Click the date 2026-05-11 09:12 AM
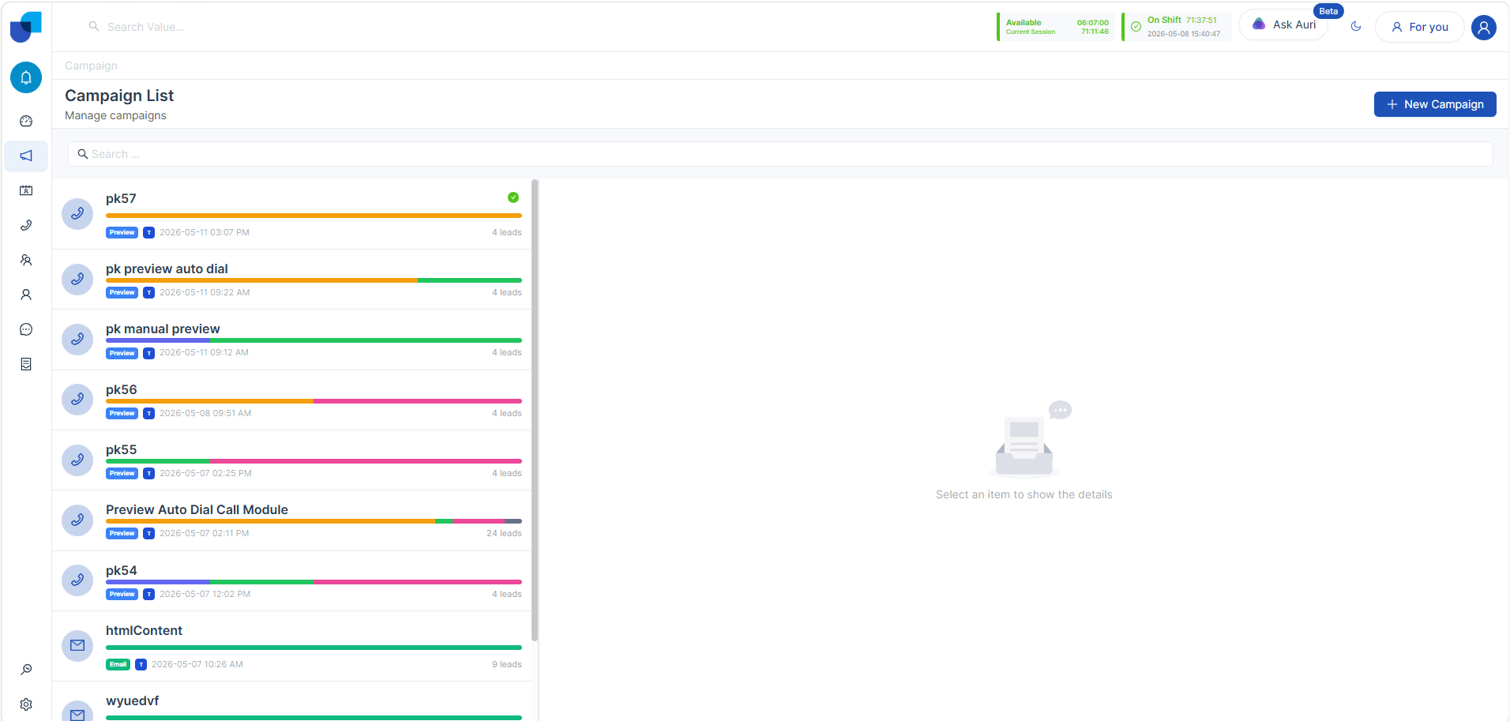Image resolution: width=1510 pixels, height=721 pixels. [204, 352]
